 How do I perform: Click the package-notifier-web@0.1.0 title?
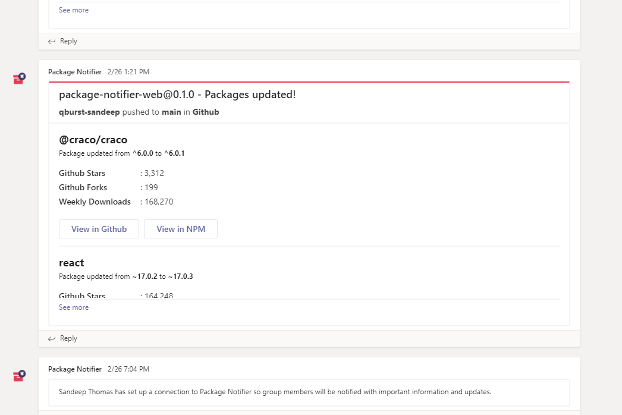tap(177, 95)
